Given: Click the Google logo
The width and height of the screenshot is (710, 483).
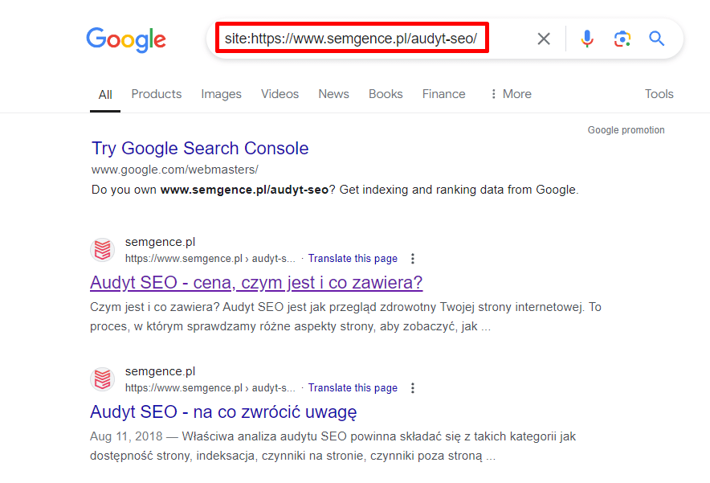Looking at the screenshot, I should coord(126,39).
